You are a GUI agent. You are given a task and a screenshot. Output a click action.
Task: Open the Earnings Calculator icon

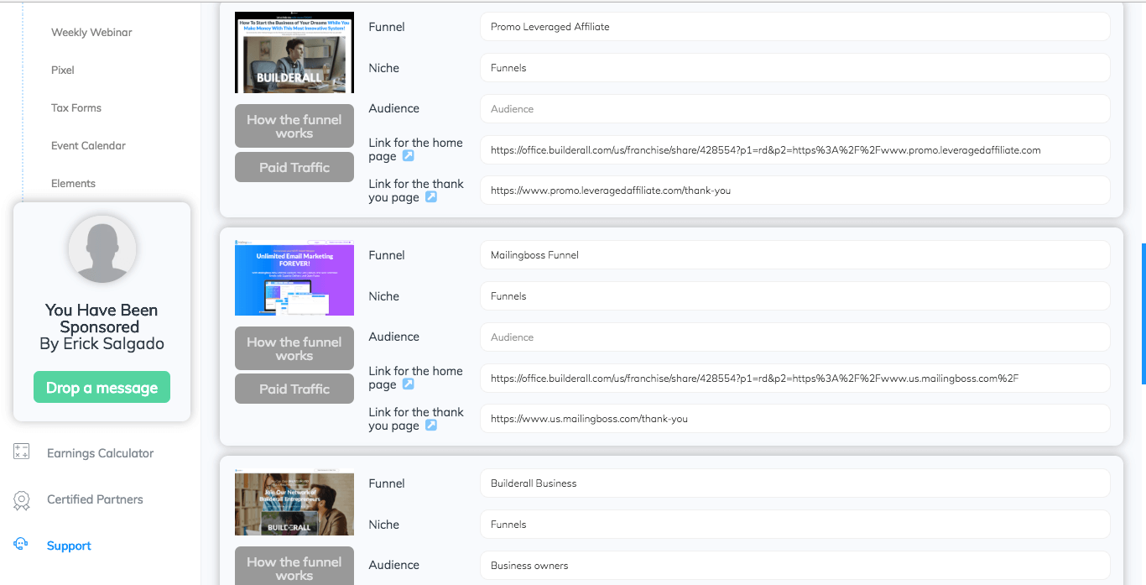[22, 452]
